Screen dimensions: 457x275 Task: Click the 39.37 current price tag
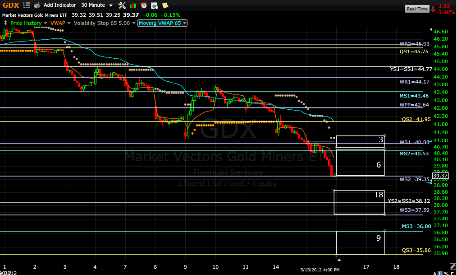pyautogui.click(x=440, y=176)
